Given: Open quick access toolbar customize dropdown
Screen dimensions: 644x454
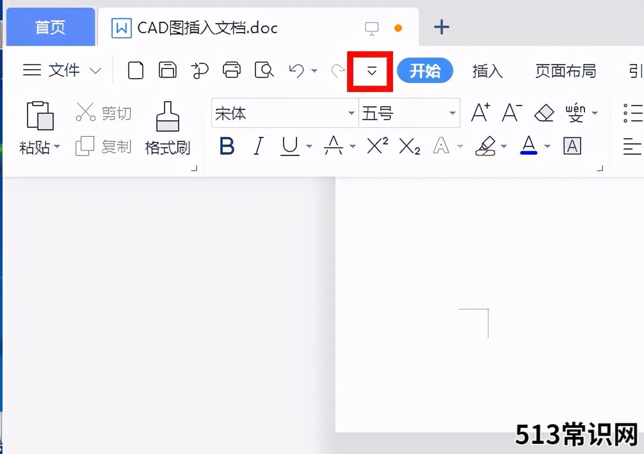Looking at the screenshot, I should pos(372,72).
